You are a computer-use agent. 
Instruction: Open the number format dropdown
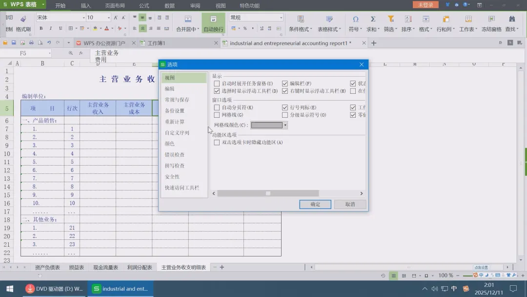pyautogui.click(x=281, y=18)
